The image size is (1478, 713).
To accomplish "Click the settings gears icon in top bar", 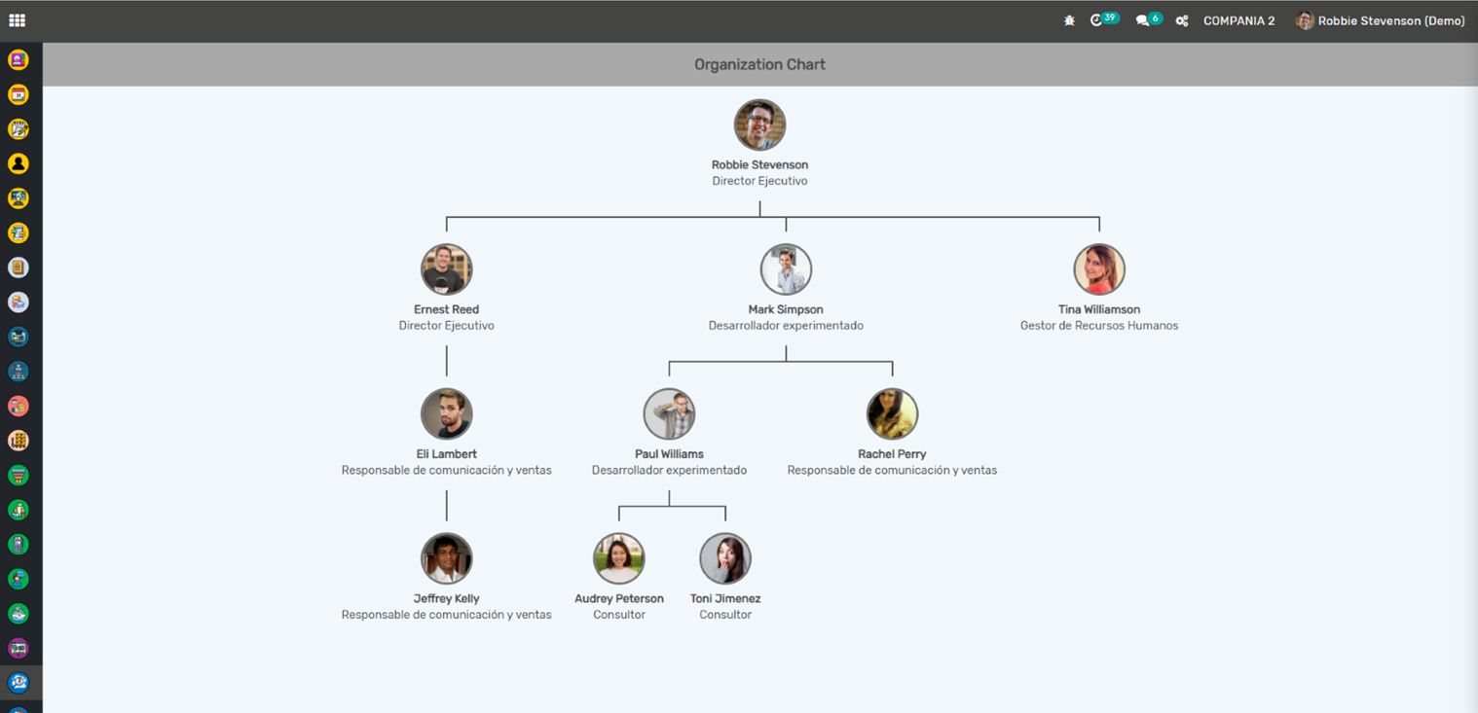I will (x=1181, y=20).
